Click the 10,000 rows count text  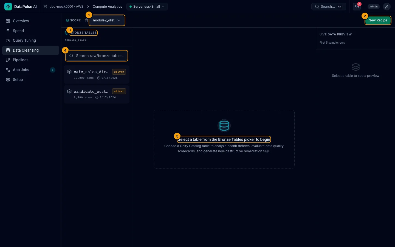84,78
